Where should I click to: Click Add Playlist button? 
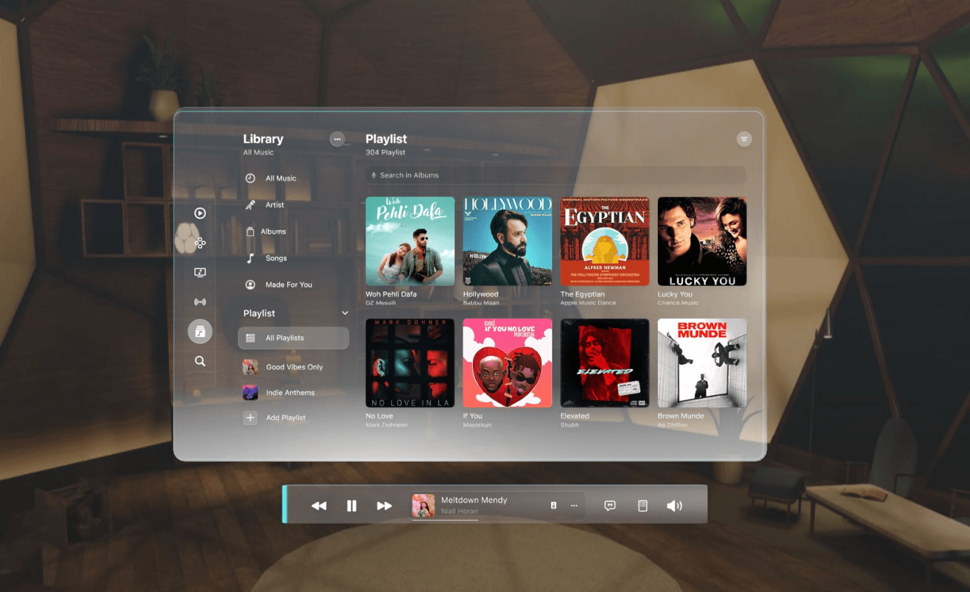pyautogui.click(x=285, y=418)
